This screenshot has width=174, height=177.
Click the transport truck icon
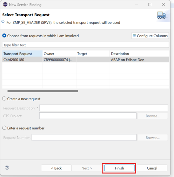pyautogui.click(x=161, y=15)
